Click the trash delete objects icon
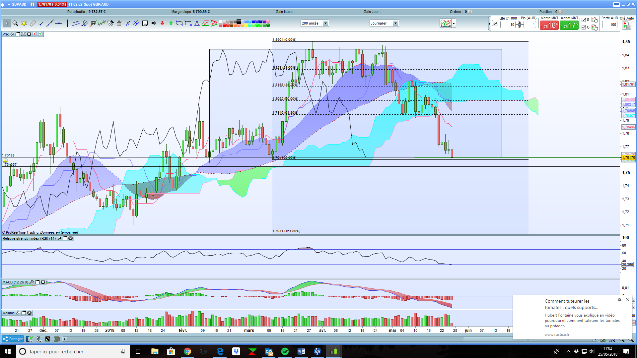Image resolution: width=637 pixels, height=358 pixels. [x=119, y=23]
